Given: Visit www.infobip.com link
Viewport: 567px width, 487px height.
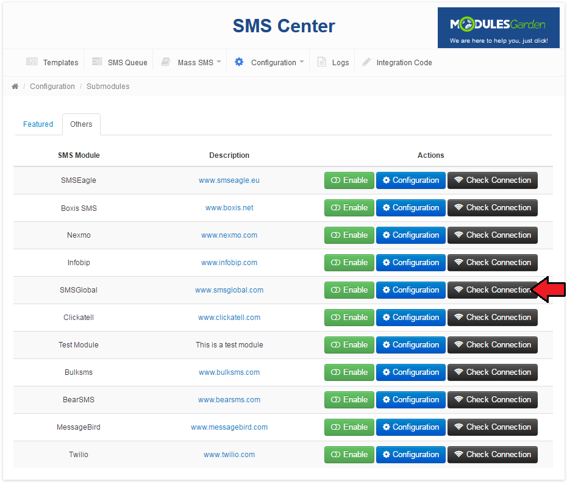Looking at the screenshot, I should tap(229, 263).
